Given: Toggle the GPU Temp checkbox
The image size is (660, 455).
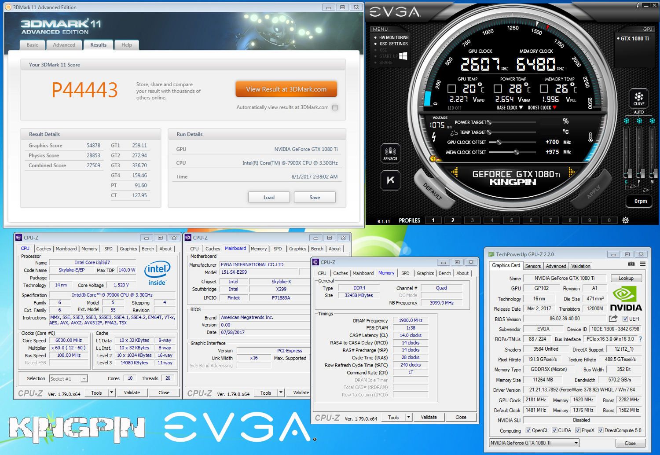Looking at the screenshot, I should tap(451, 89).
